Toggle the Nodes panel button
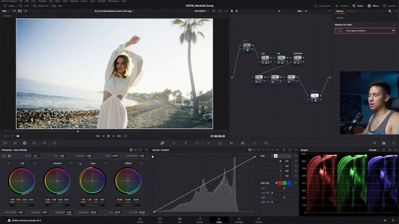 point(358,6)
